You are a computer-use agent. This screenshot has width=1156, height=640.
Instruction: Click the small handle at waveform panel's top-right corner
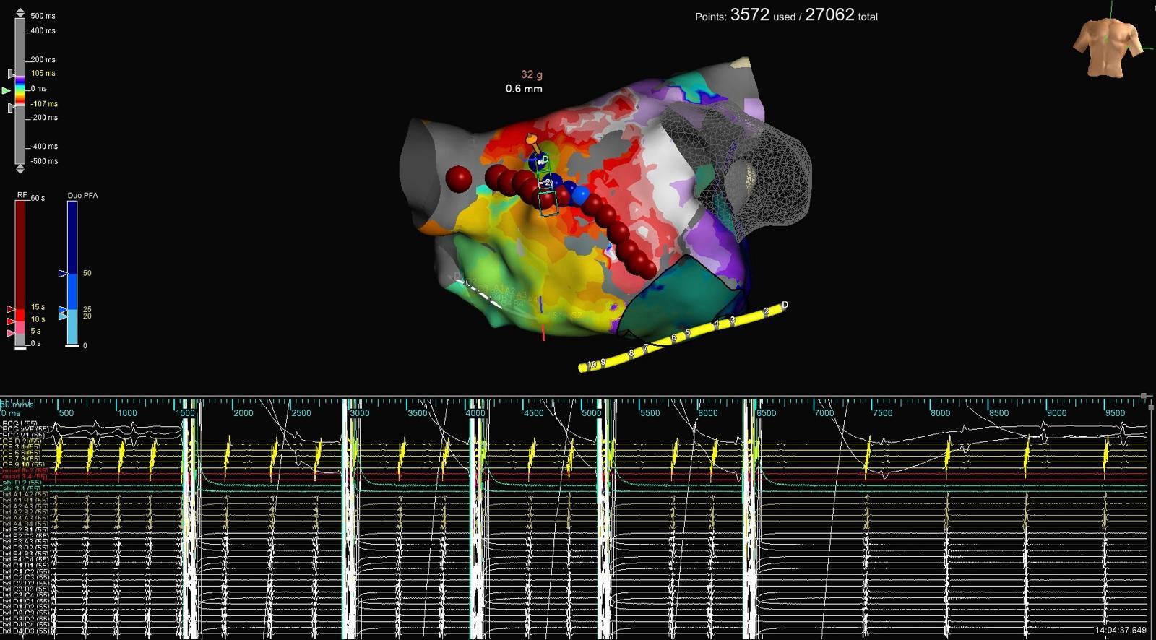(1144, 397)
